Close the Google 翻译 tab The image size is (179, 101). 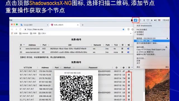point(48,25)
